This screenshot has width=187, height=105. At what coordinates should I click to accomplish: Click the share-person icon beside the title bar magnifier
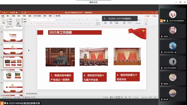click(x=156, y=13)
